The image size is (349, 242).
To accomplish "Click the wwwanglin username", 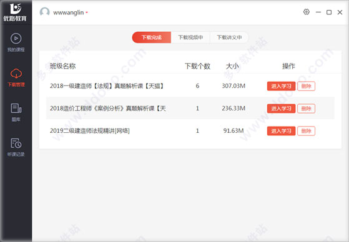I will click(x=68, y=12).
